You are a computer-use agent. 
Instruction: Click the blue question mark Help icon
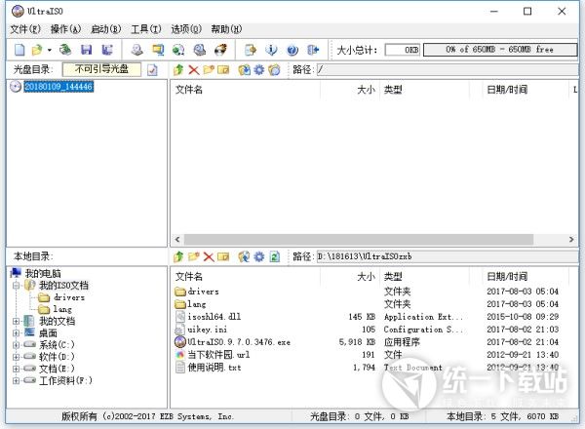[x=292, y=50]
